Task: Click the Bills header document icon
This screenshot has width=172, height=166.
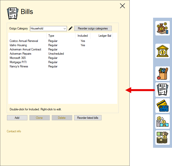Action: (13, 13)
